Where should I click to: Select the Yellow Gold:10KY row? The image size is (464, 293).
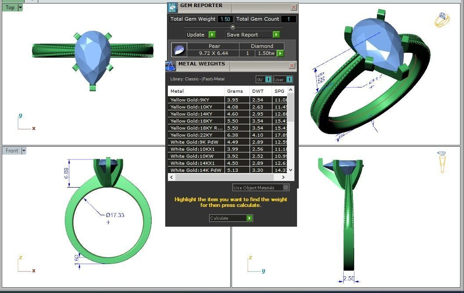tap(227, 107)
